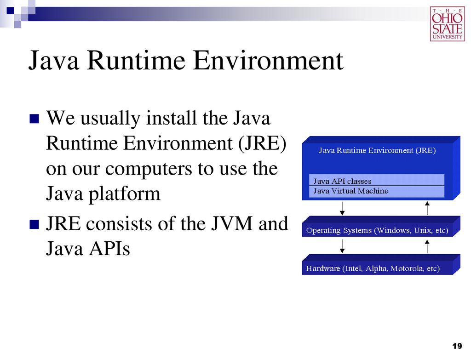Select the 'Java Virtual Machine' box
The height and width of the screenshot is (353, 471).
click(377, 192)
